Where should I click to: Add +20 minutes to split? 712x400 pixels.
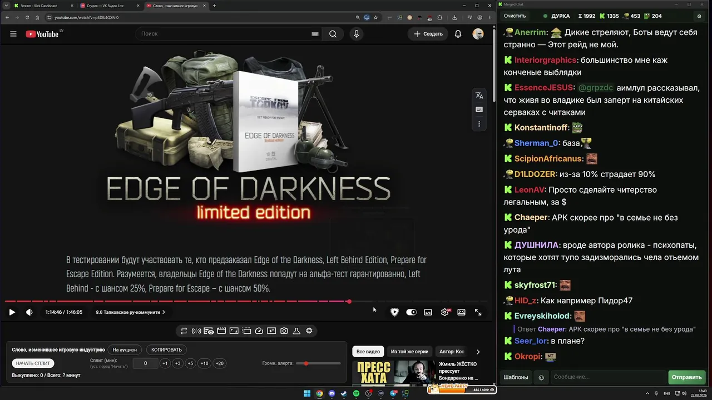[220, 363]
